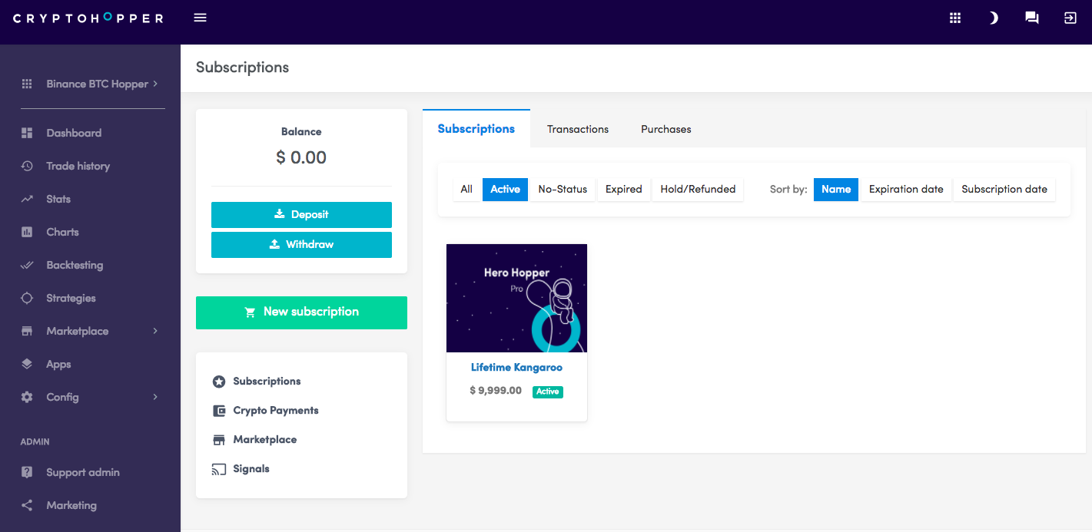Click the Apps layers icon
This screenshot has height=532, width=1092.
27,364
